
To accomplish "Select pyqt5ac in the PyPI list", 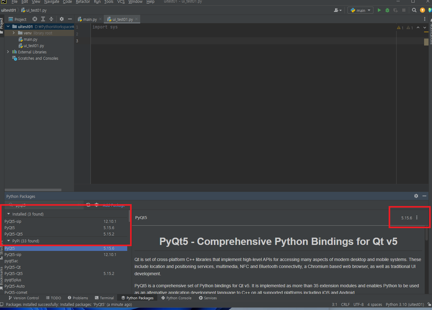I will (x=66, y=261).
